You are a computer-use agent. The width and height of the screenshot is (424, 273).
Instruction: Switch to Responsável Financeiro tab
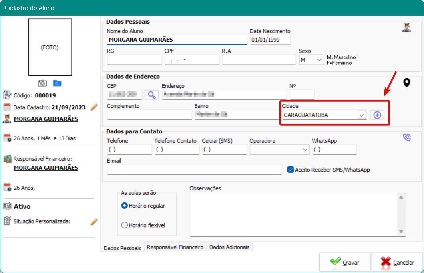[175, 247]
